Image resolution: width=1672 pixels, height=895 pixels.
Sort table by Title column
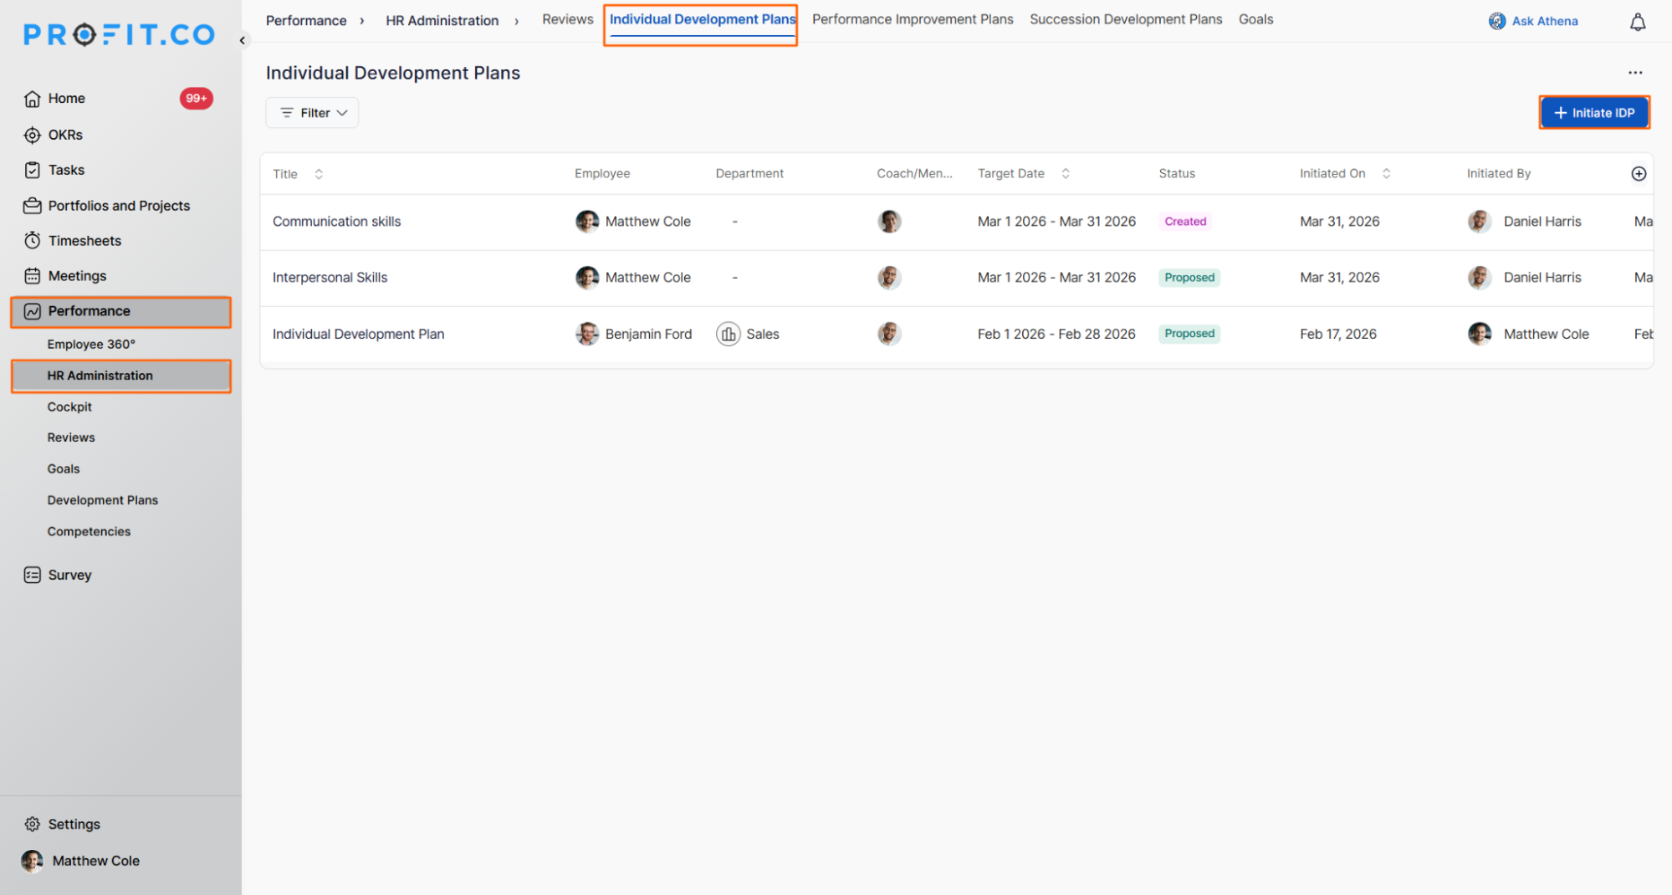pos(319,174)
